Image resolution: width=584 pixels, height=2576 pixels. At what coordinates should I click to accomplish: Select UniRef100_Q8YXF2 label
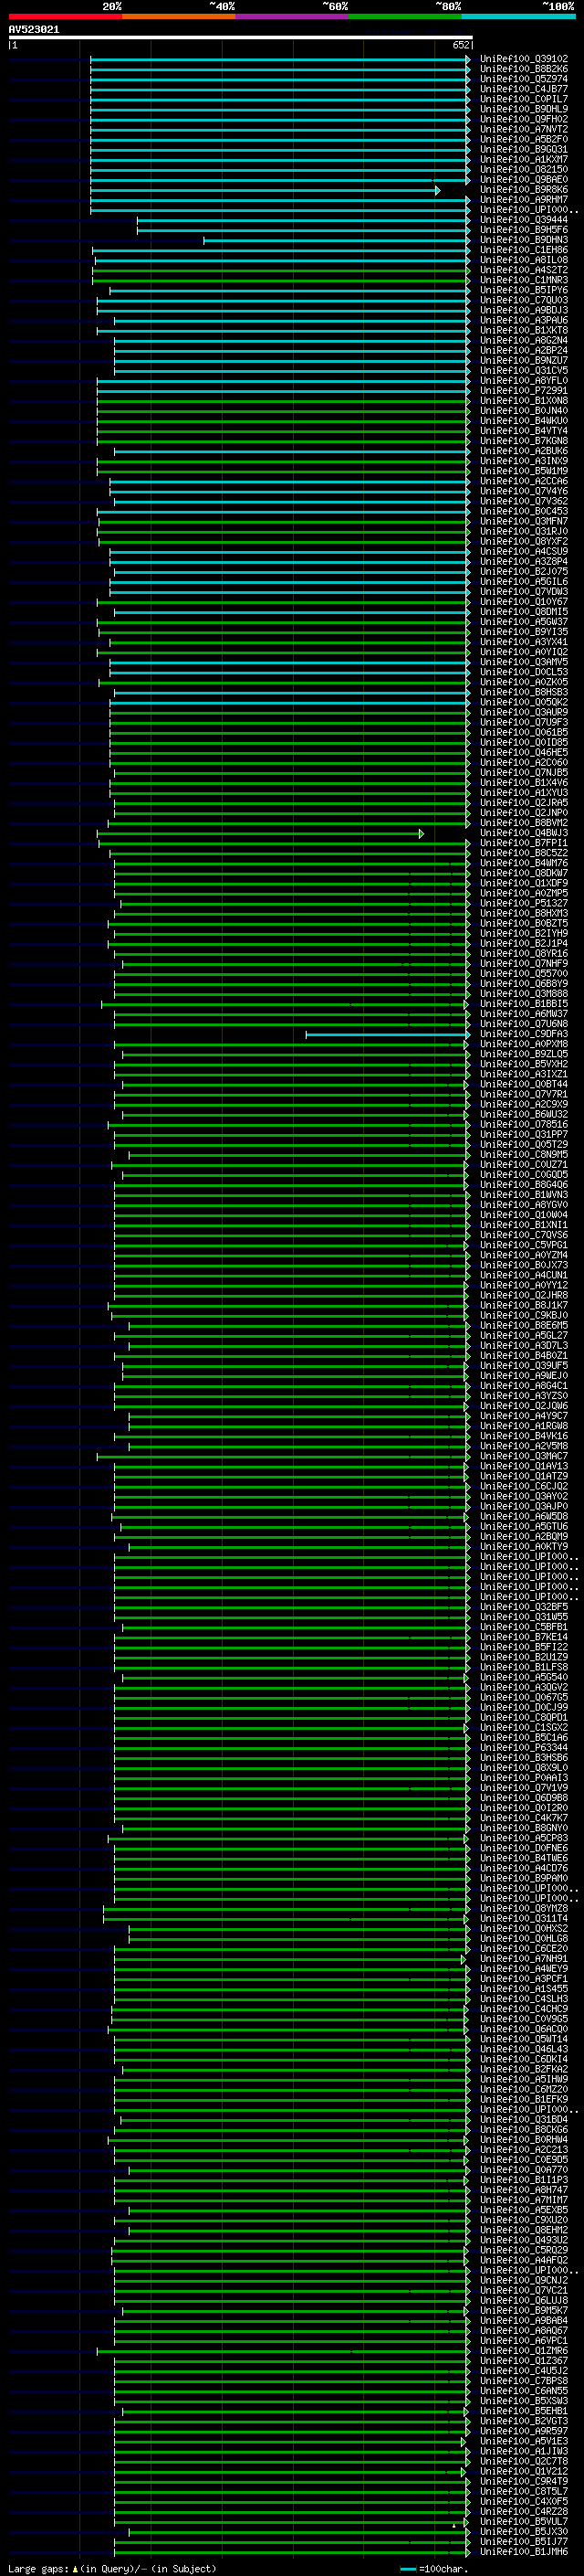pyautogui.click(x=524, y=542)
